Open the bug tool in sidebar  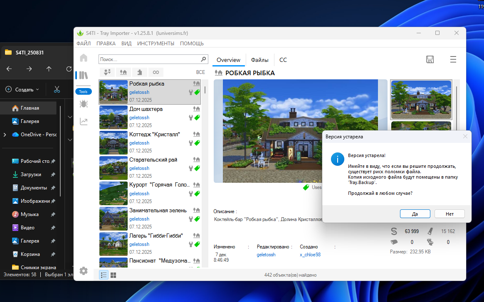(x=84, y=104)
